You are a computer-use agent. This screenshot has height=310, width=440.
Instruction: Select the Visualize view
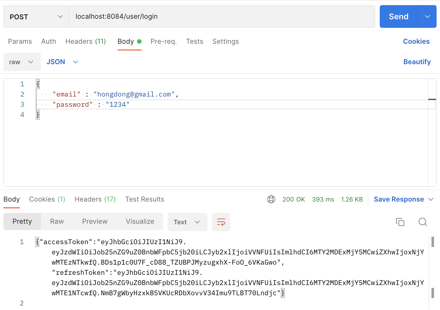click(x=140, y=221)
